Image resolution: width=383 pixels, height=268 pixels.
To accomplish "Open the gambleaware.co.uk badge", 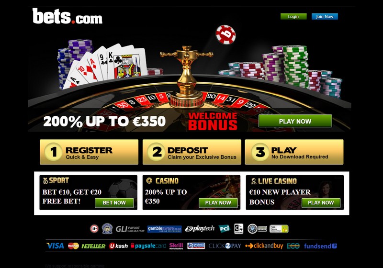I will [164, 229].
